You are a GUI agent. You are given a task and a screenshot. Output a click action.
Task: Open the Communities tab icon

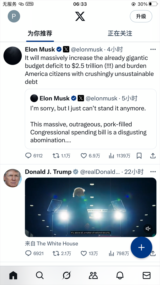[93, 275]
